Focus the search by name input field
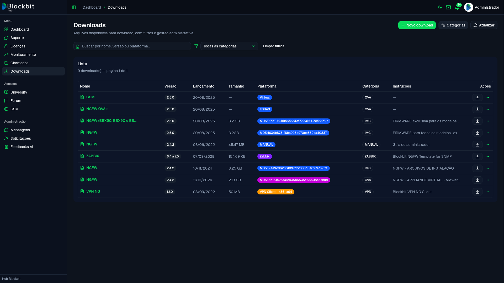Screen dimensions: 504x283 tap(132, 46)
